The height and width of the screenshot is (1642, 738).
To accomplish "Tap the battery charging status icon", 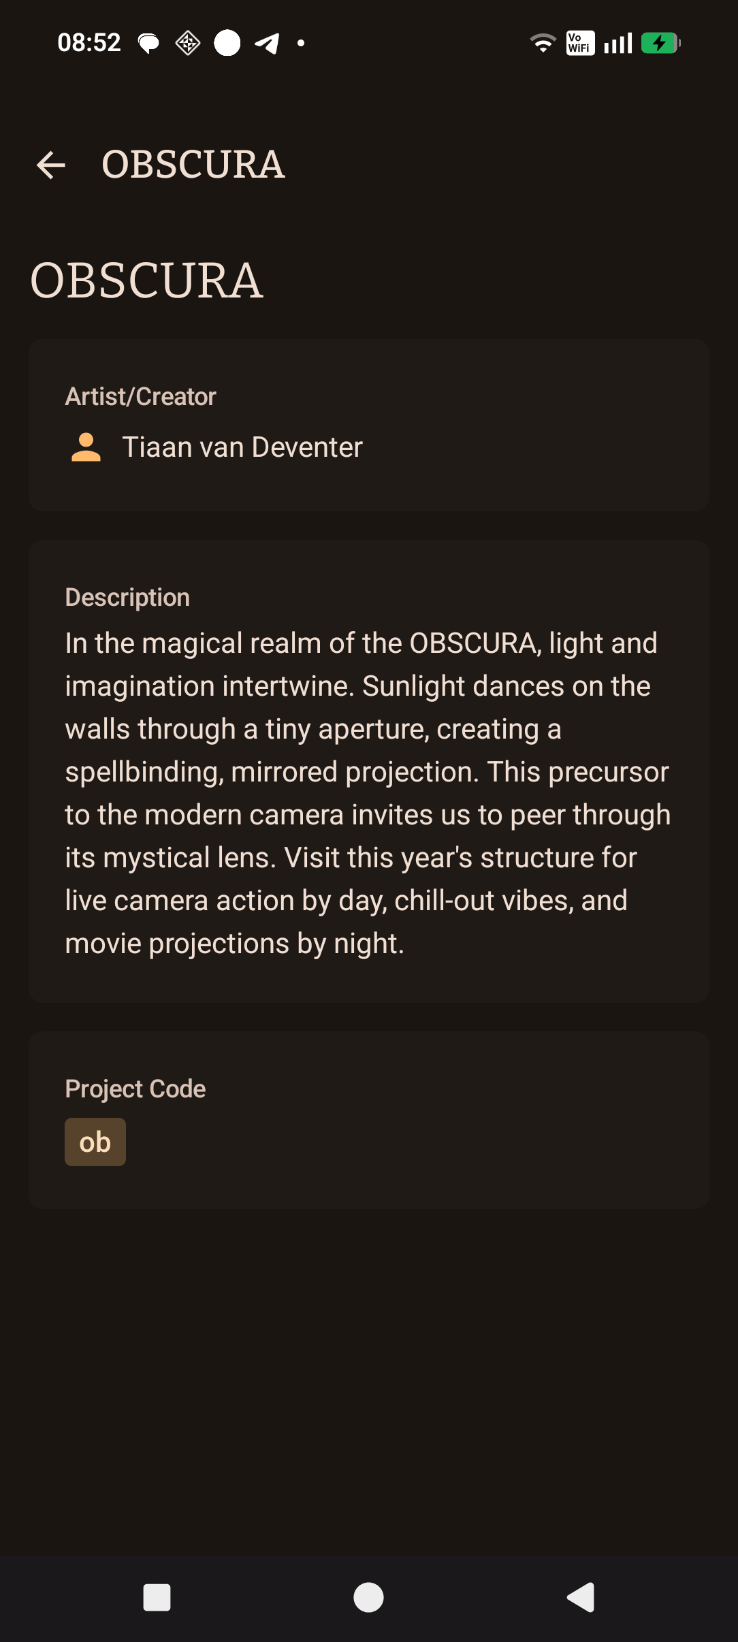I will click(660, 44).
